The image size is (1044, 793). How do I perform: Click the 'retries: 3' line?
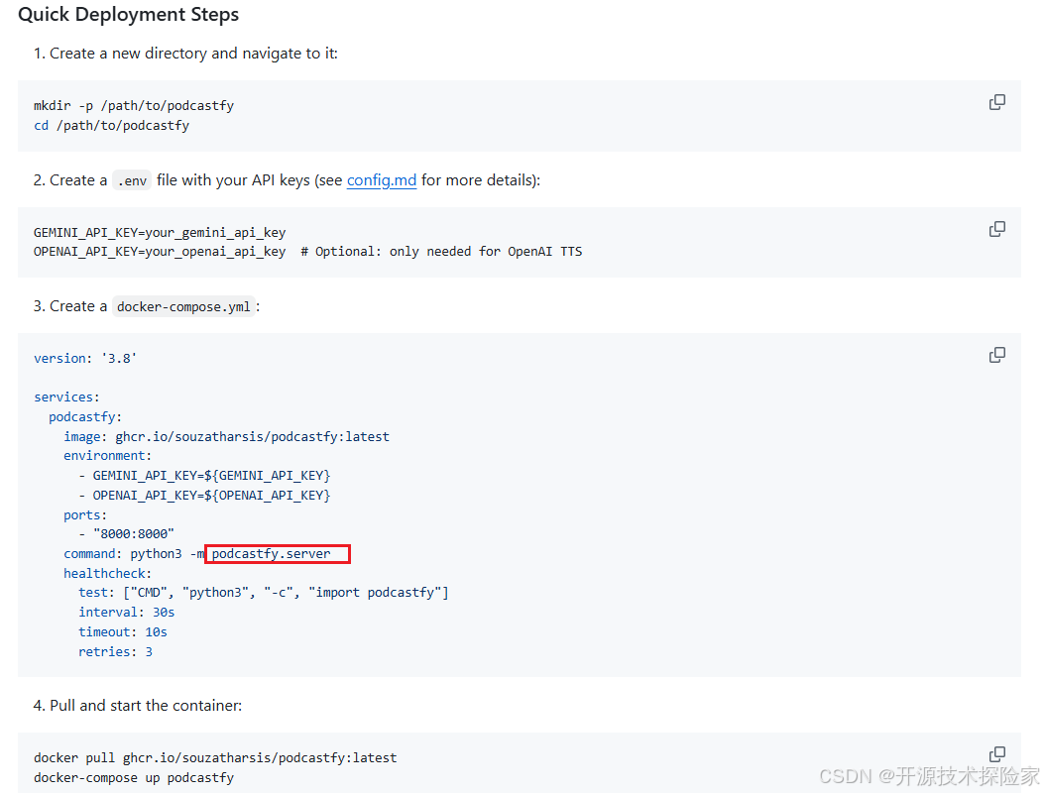pyautogui.click(x=115, y=652)
